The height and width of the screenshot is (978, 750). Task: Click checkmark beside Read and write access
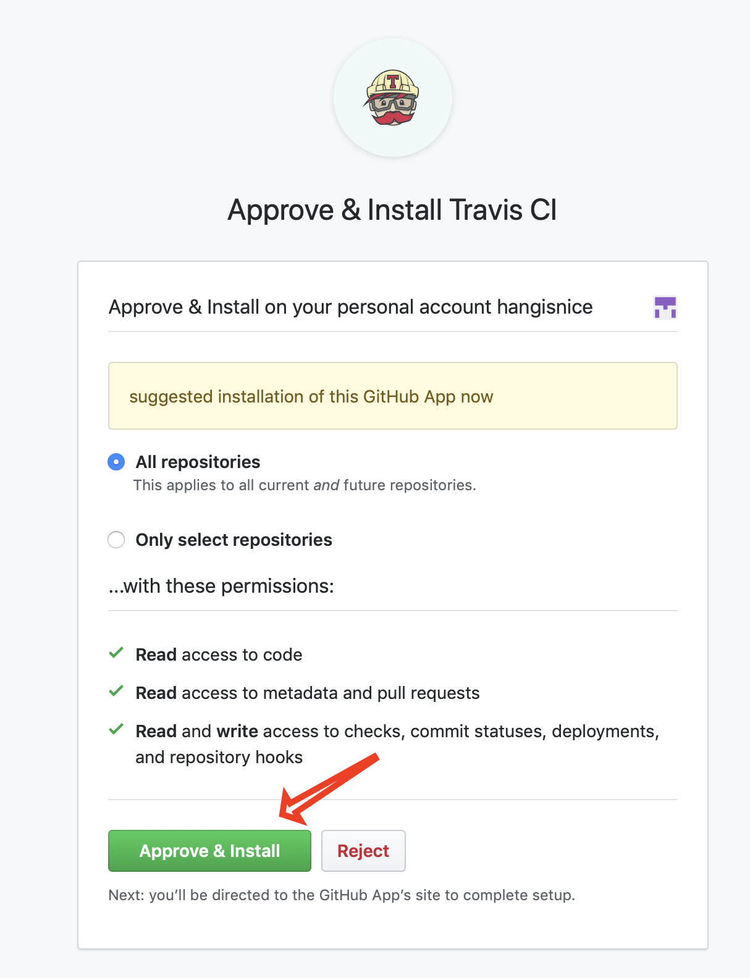click(x=116, y=730)
